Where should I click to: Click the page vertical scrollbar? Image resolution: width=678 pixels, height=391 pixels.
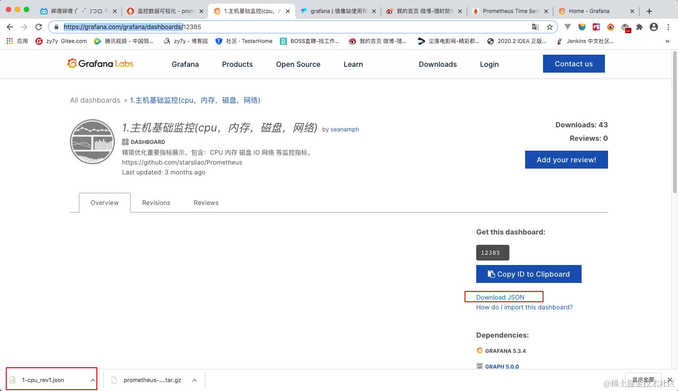click(674, 121)
